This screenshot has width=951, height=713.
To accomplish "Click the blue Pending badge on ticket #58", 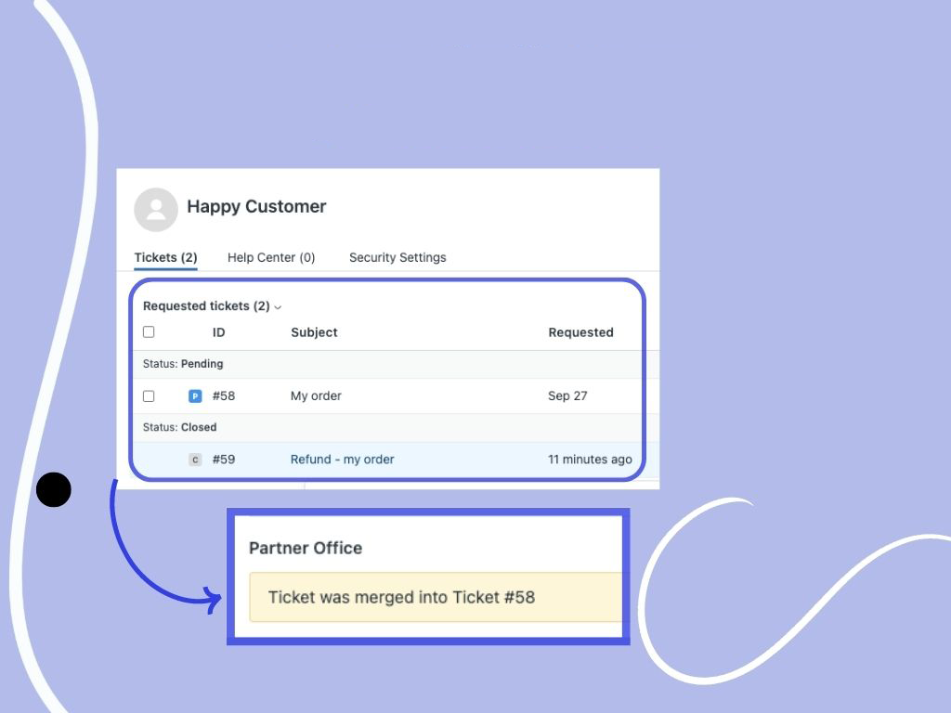I will 195,396.
